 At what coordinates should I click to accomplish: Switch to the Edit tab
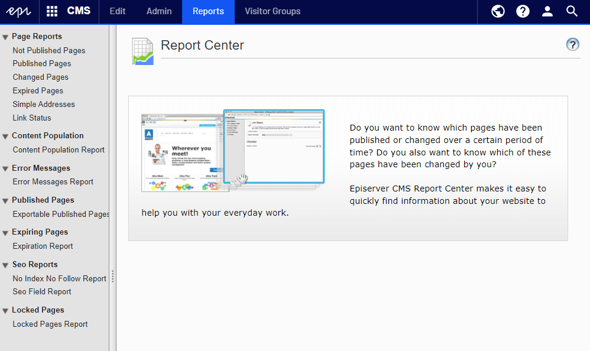(118, 11)
